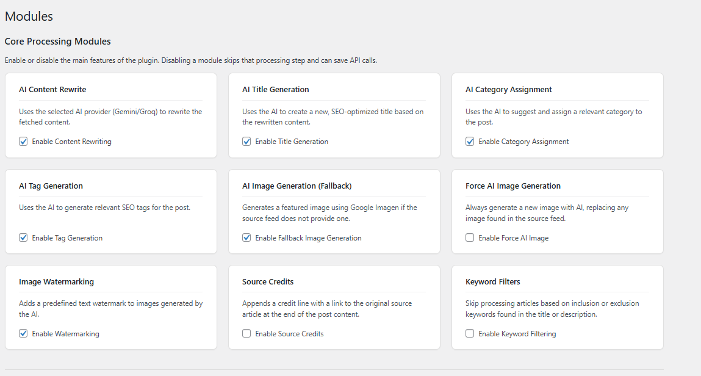
Task: Click the "Enable Content Rewriting" label text
Action: [x=71, y=142]
